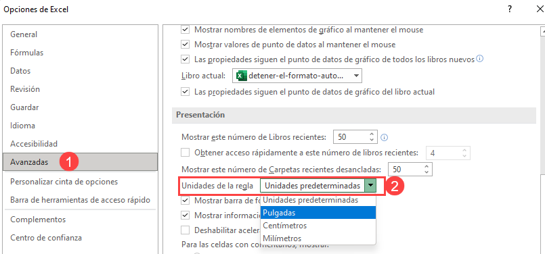The image size is (545, 254).
Task: Choose Milímetros from the ruler units list
Action: (318, 238)
